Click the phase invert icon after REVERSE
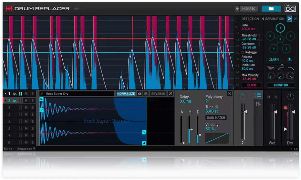This screenshot has height=180, width=301. (x=170, y=94)
